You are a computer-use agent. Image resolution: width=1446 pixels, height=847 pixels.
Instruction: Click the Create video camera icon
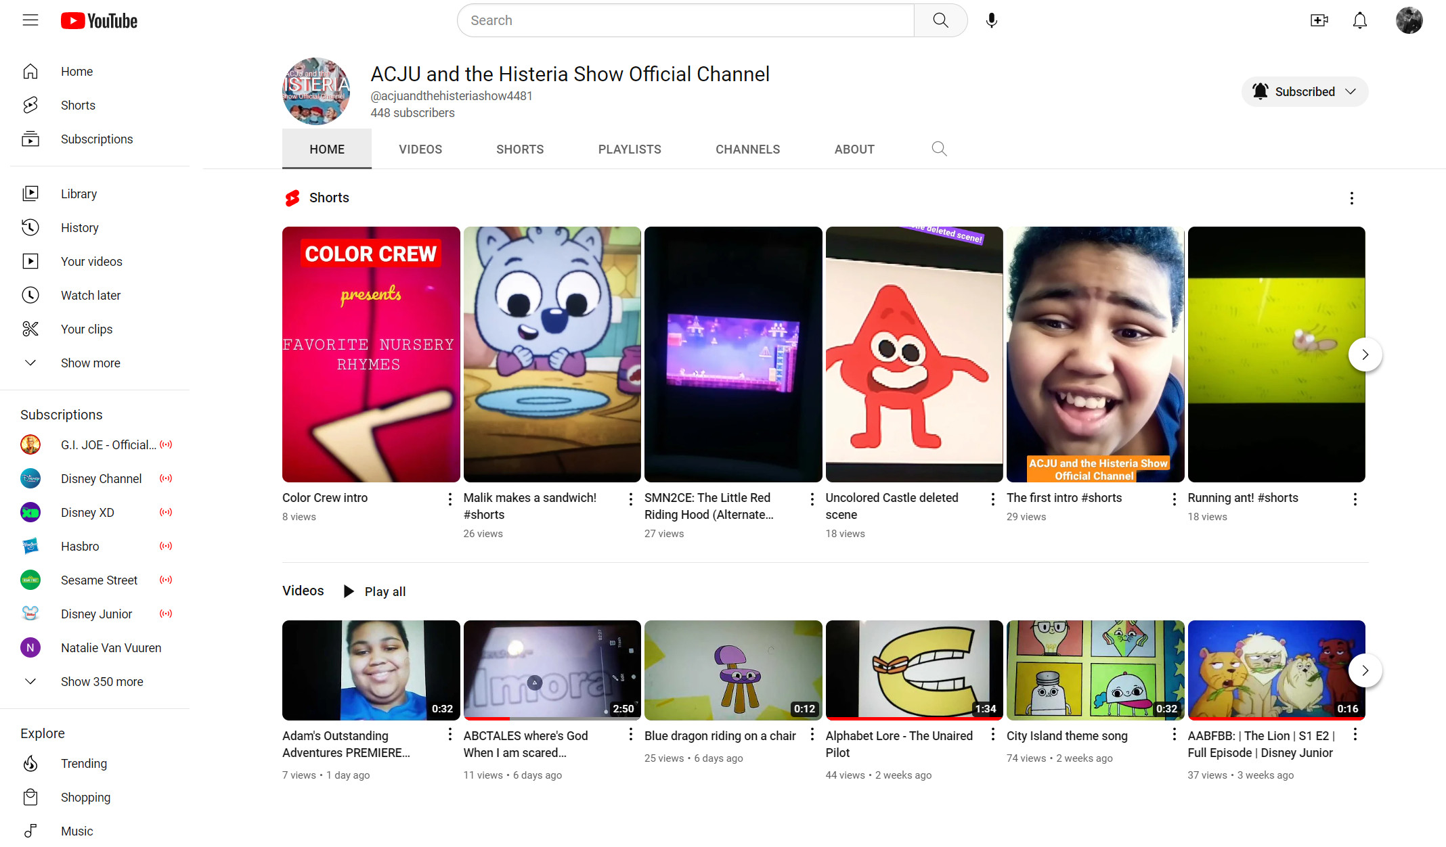1319,20
